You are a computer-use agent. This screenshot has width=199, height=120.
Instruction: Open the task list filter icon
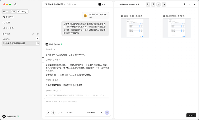click(x=37, y=34)
